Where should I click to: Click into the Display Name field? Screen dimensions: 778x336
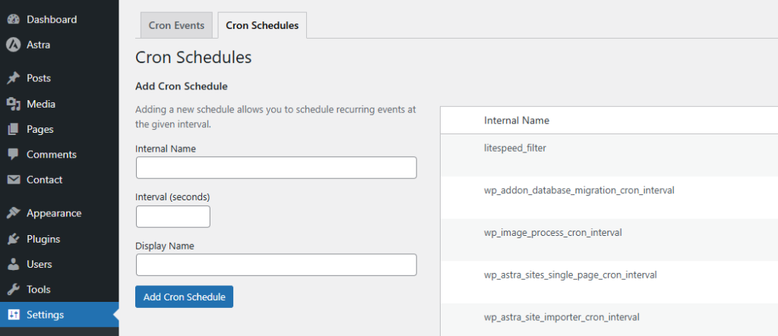coord(276,265)
